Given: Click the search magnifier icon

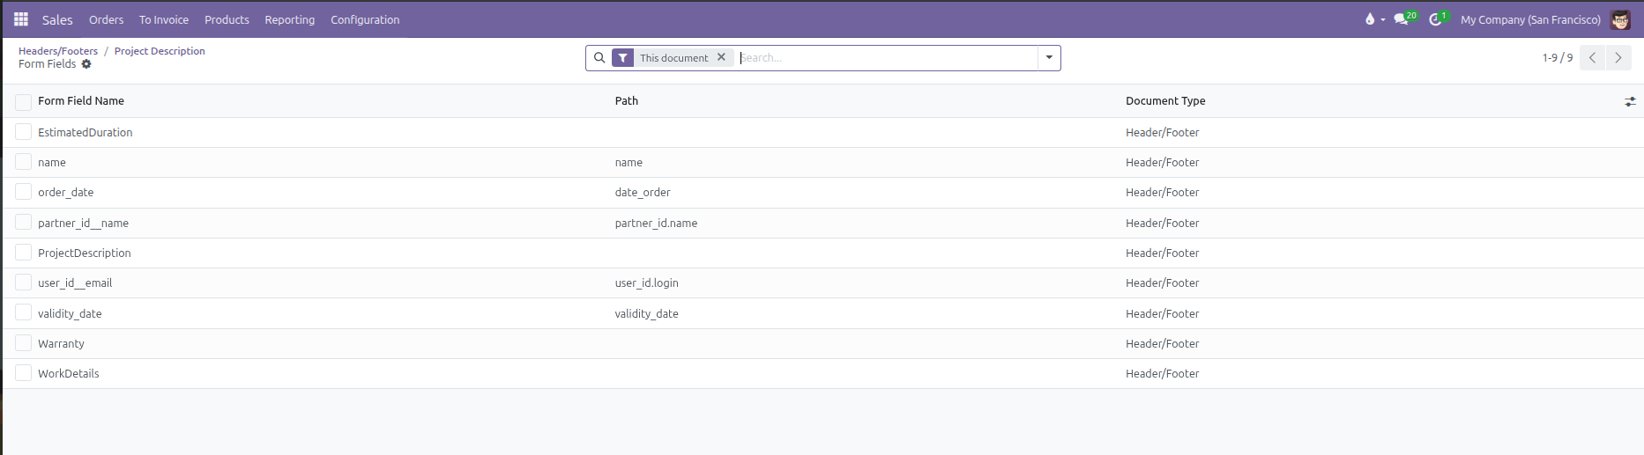Looking at the screenshot, I should [x=599, y=58].
